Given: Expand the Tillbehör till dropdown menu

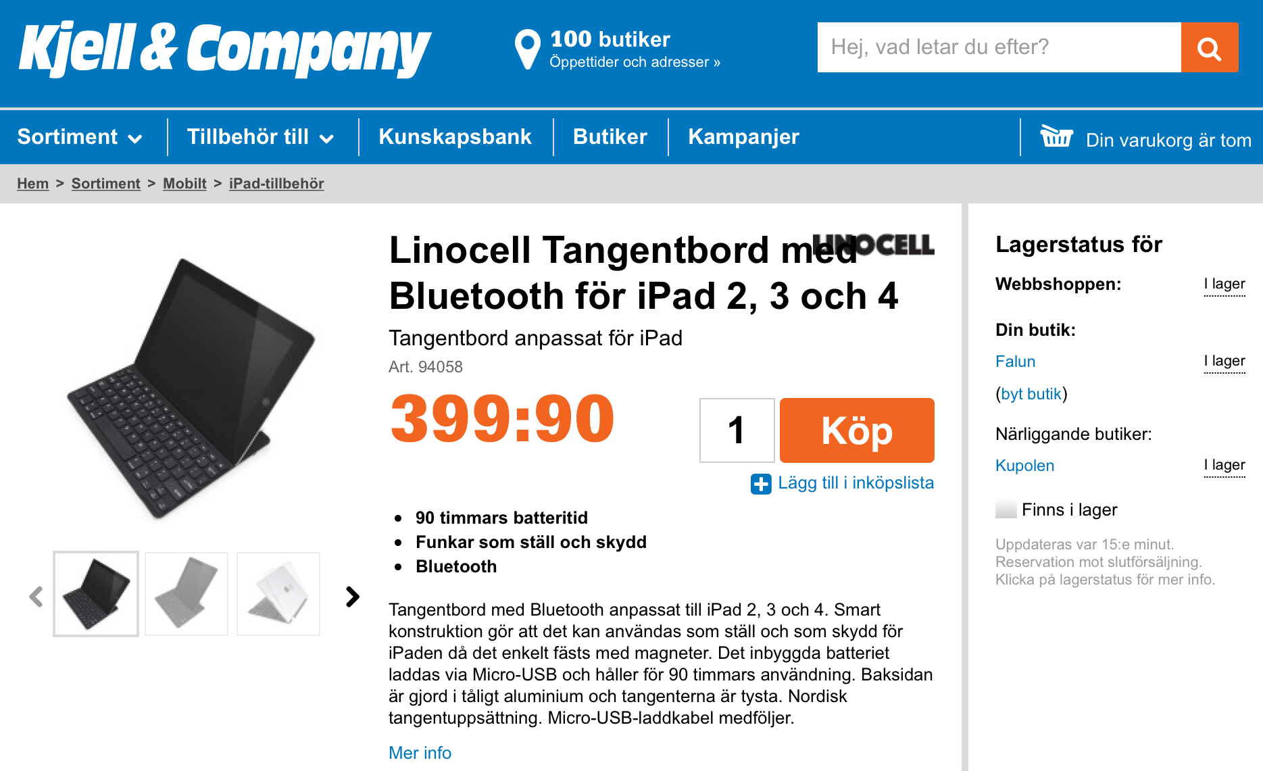Looking at the screenshot, I should [x=260, y=137].
